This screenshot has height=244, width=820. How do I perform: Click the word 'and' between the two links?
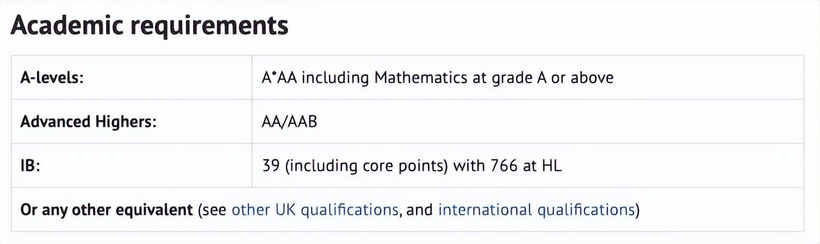420,210
